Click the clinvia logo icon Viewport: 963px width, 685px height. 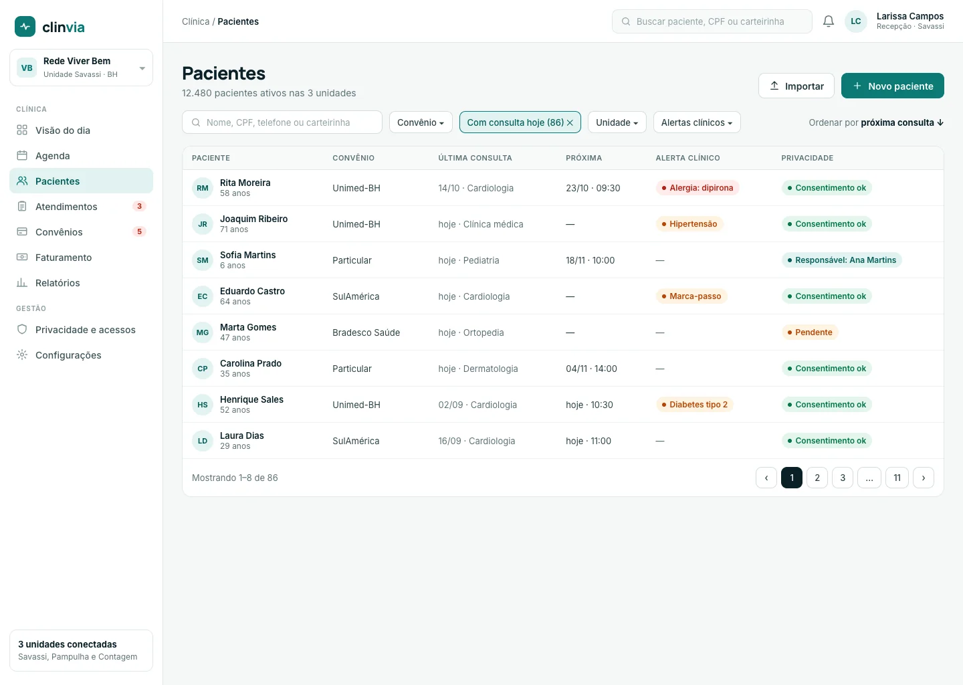click(25, 27)
